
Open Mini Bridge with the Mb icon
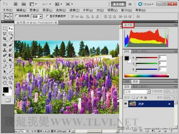click(x=24, y=4)
